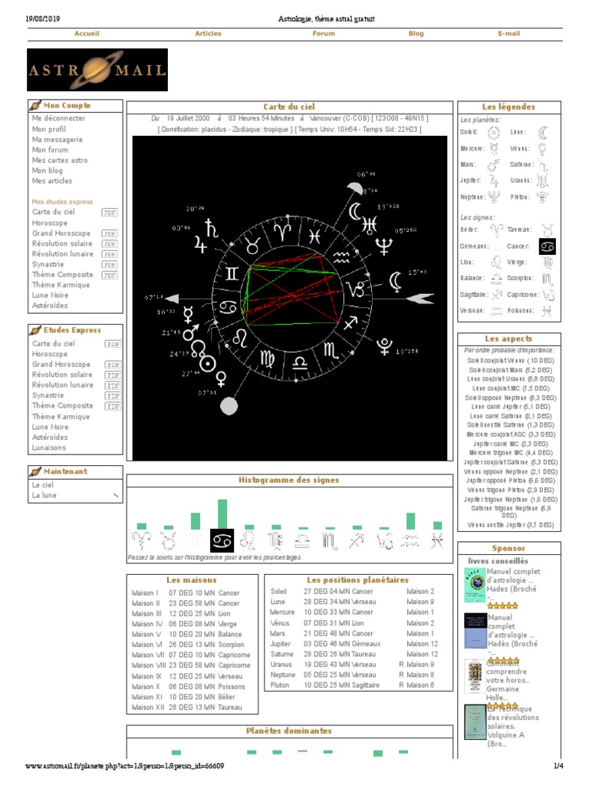
Task: Select the Neptune trident symbol in the legend
Action: coord(494,197)
